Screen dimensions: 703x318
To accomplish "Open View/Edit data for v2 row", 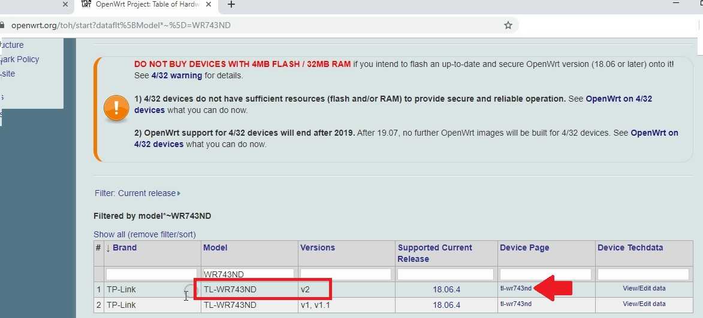I will [x=644, y=289].
